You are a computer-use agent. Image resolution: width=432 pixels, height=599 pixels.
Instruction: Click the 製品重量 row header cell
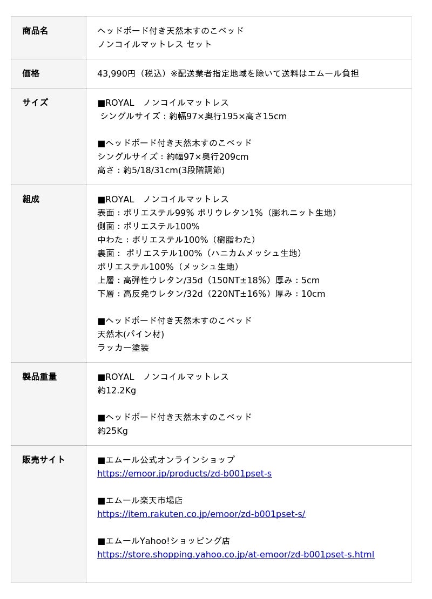pos(49,404)
